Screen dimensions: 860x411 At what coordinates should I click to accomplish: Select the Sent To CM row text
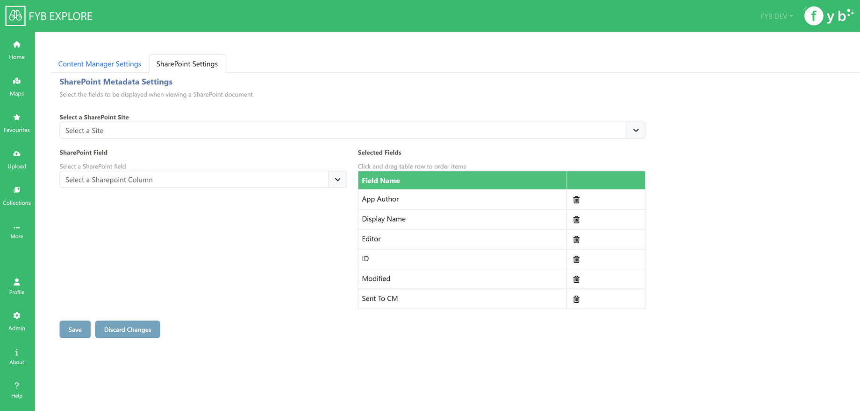tap(380, 299)
